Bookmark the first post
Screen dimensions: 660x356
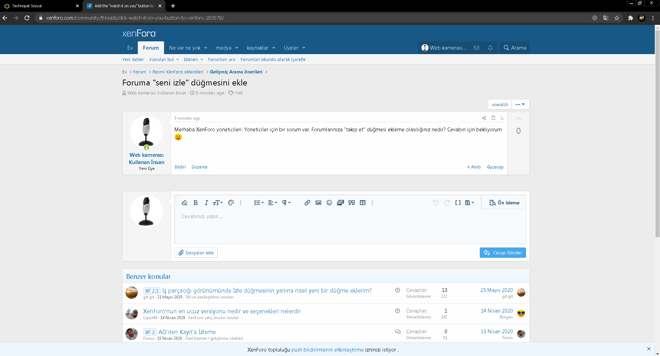click(x=494, y=118)
